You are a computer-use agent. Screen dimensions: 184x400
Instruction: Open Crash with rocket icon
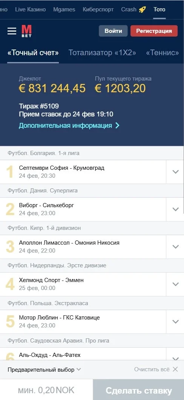133,10
